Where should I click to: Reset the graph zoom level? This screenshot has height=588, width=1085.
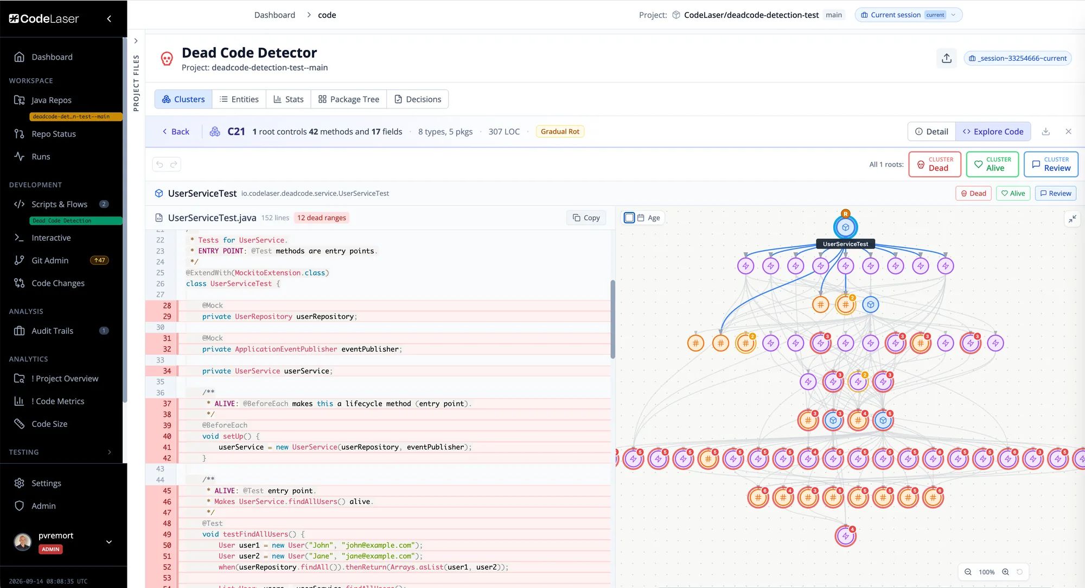coord(1019,572)
